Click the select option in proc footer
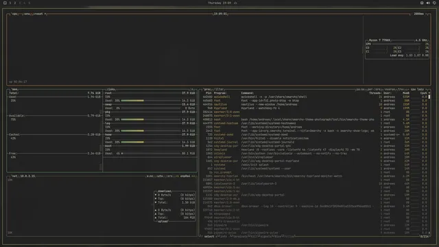This screenshot has width=439, height=247. 209,237
